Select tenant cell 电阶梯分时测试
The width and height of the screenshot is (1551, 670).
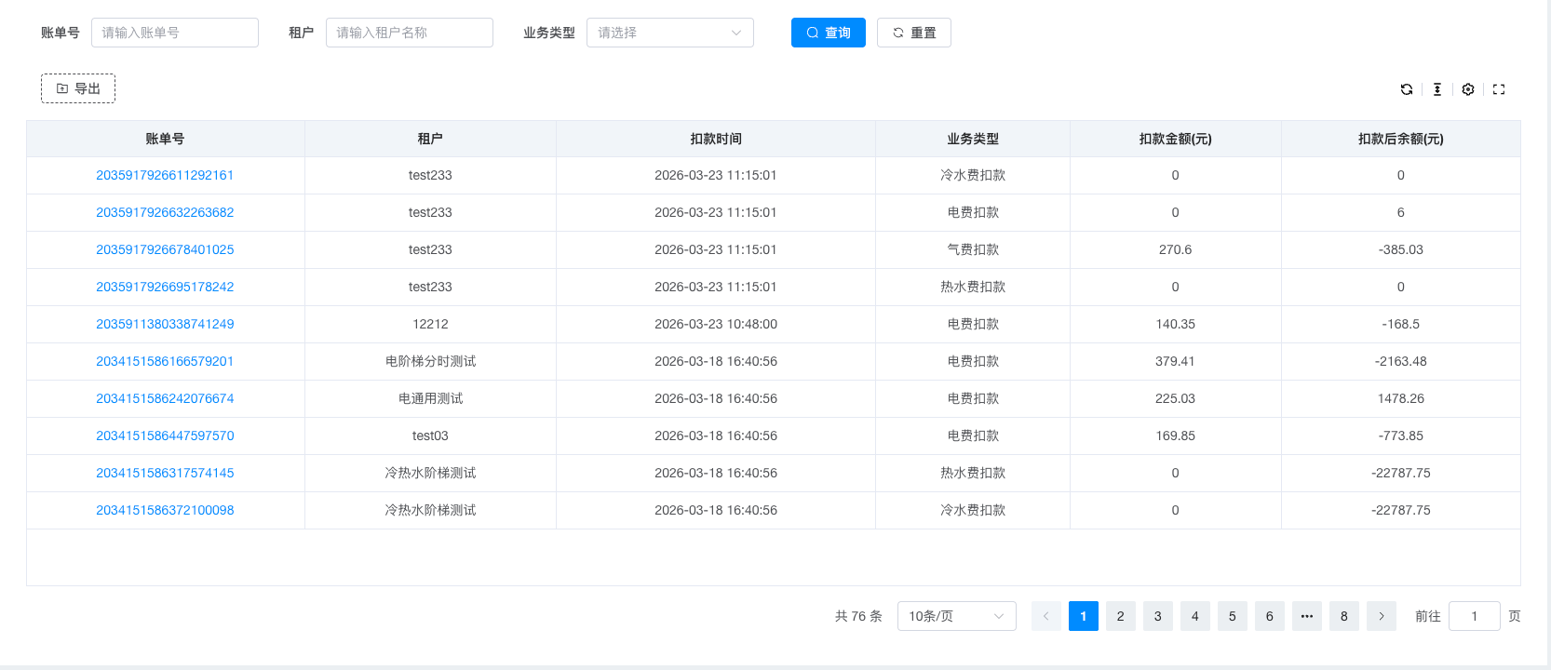point(430,361)
